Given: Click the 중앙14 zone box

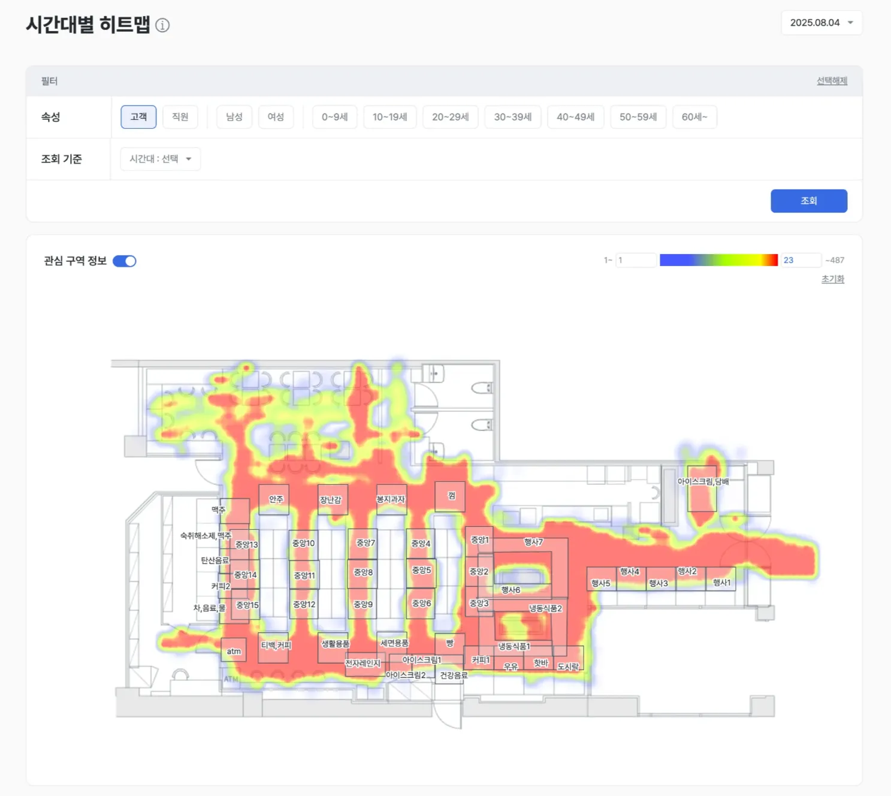Looking at the screenshot, I should click(x=244, y=574).
